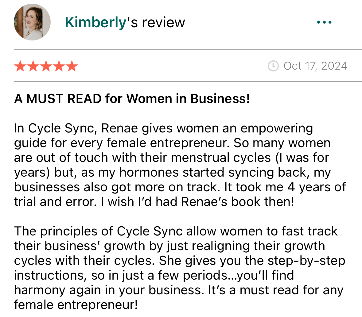Click the words "step-by-step" in the review
The height and width of the screenshot is (317, 362).
tap(306, 261)
